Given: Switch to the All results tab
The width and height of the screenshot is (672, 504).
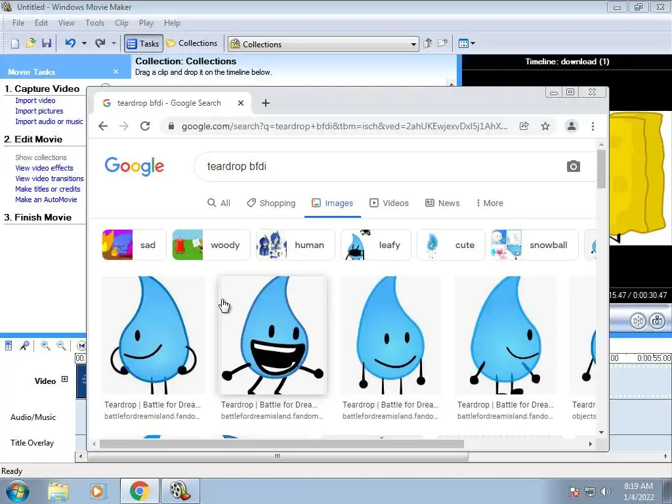Looking at the screenshot, I should pyautogui.click(x=219, y=203).
